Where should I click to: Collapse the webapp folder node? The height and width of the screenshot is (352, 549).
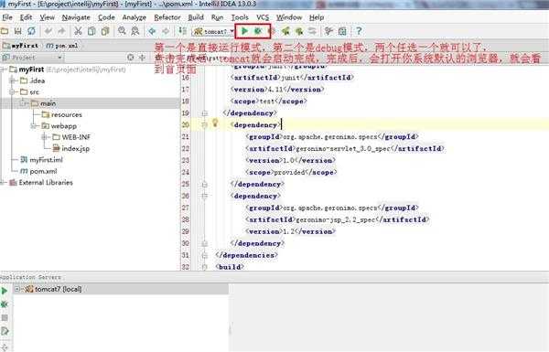[x=34, y=126]
